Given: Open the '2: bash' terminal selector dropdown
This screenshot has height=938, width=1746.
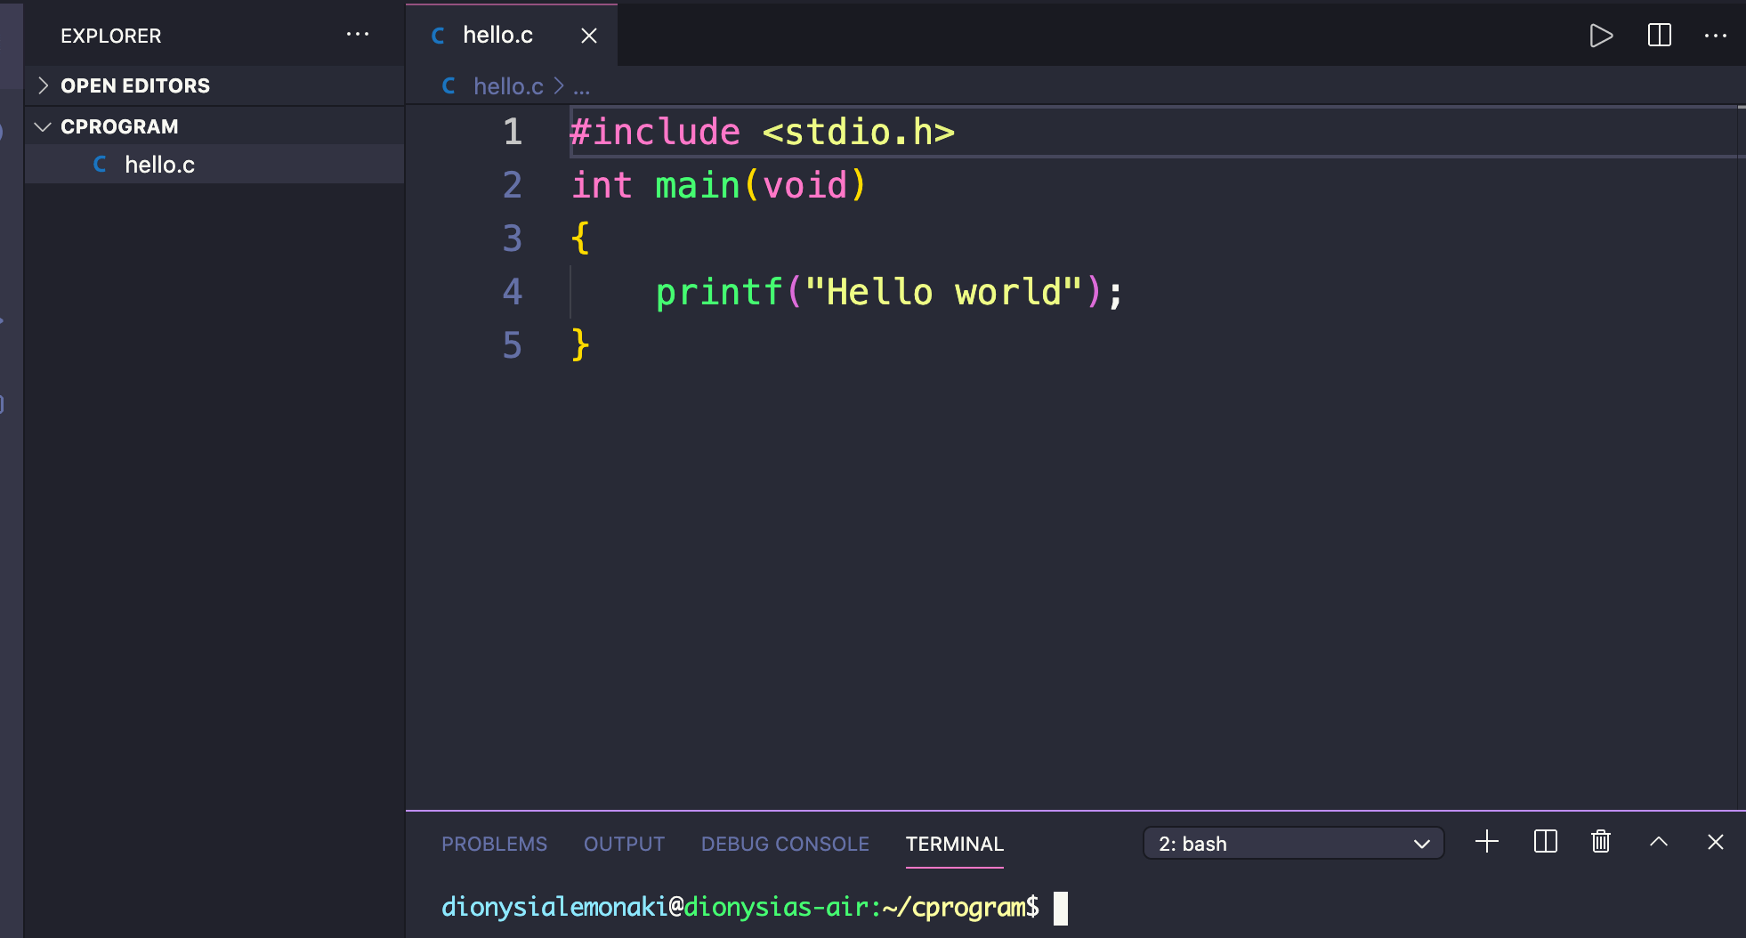Looking at the screenshot, I should tap(1291, 843).
